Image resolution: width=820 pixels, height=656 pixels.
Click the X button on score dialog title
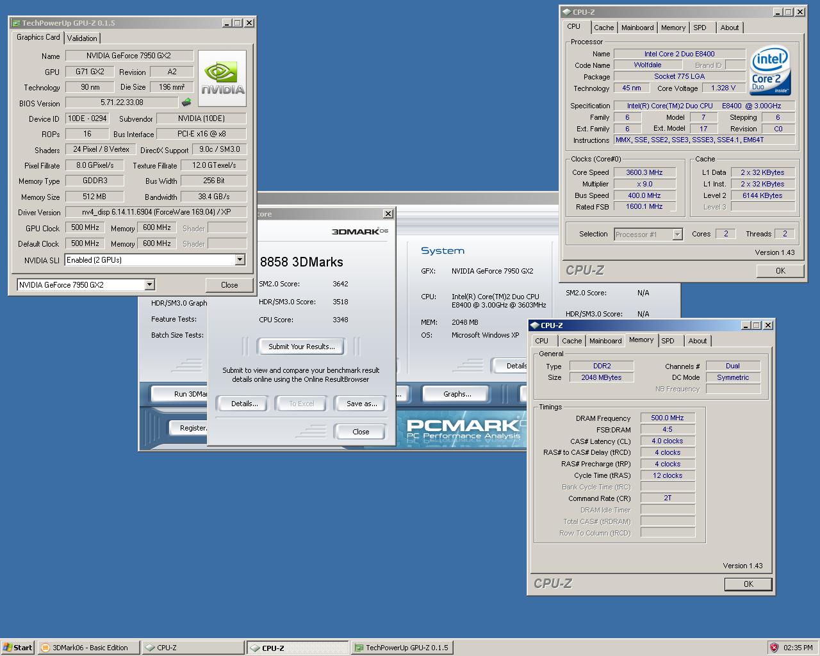tap(388, 214)
